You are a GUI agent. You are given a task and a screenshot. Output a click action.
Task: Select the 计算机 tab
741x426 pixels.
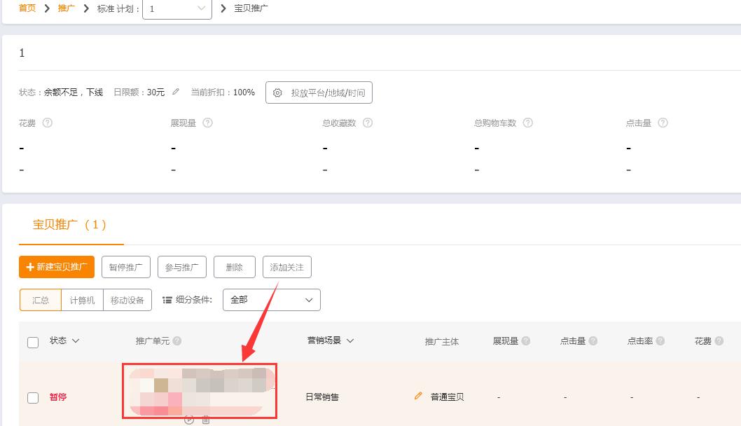[x=81, y=300]
